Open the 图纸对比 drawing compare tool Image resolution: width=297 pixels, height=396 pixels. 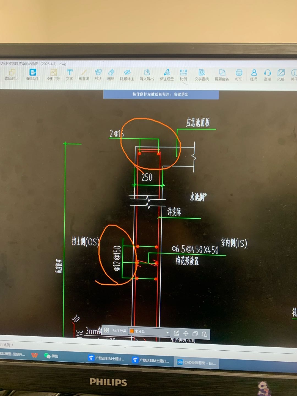(12, 75)
